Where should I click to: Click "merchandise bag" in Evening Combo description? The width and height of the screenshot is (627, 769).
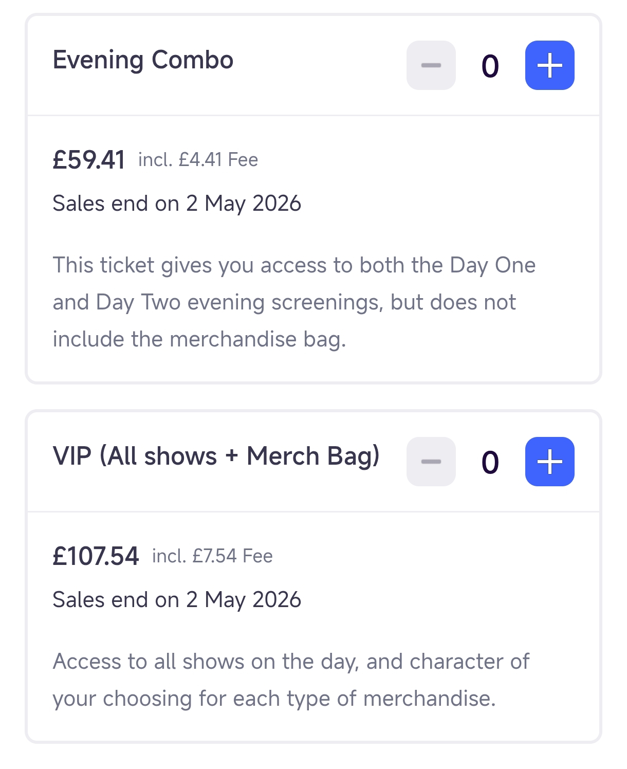(257, 339)
